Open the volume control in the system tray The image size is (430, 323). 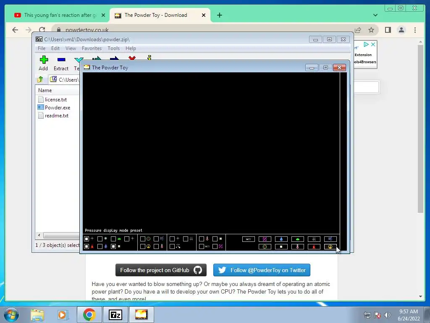pos(388,315)
